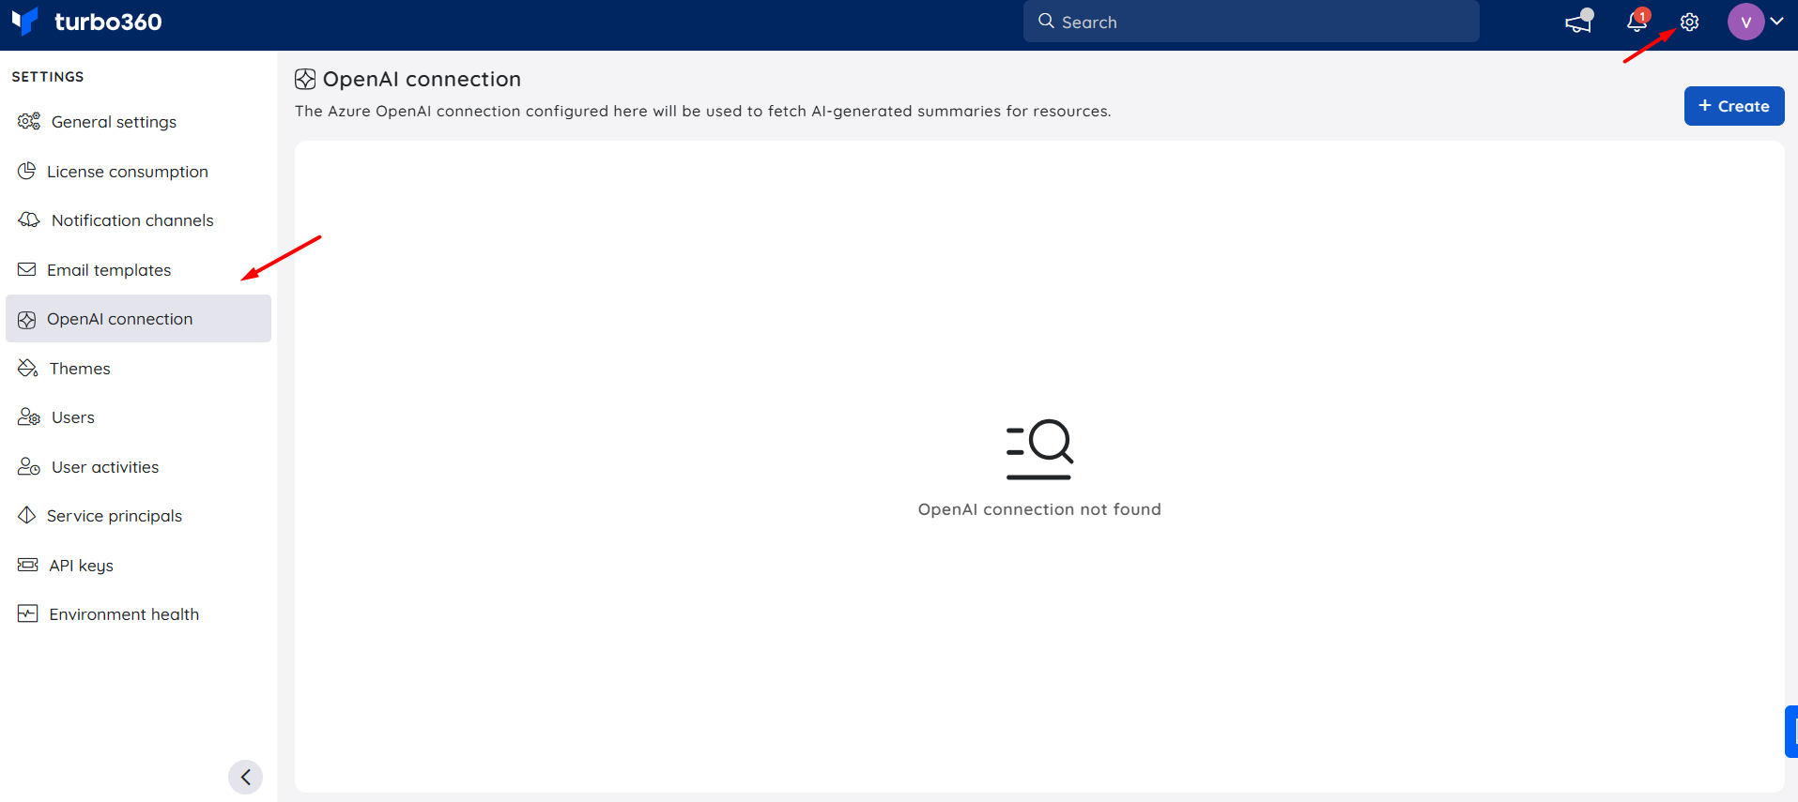Click the turbo360 logo

[x=86, y=22]
